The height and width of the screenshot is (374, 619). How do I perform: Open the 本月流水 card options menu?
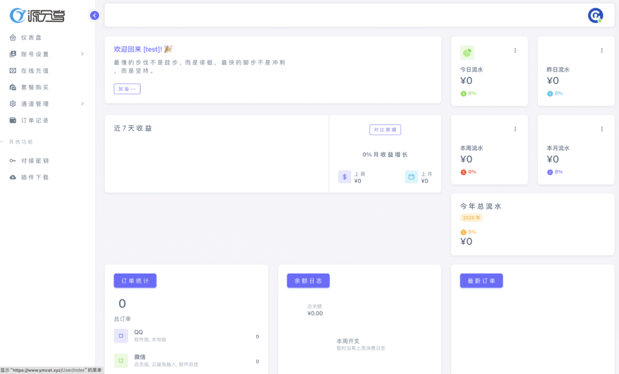coord(601,129)
